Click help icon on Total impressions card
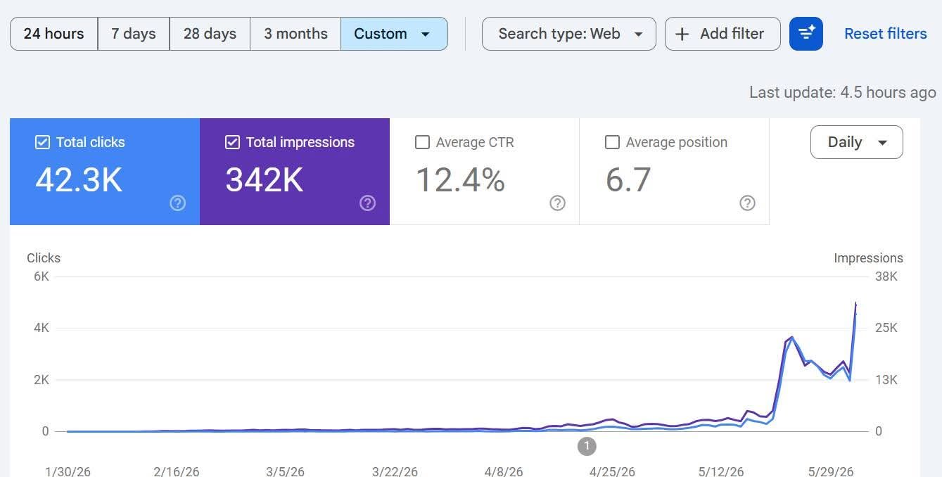Viewport: 942px width, 477px height. tap(368, 203)
